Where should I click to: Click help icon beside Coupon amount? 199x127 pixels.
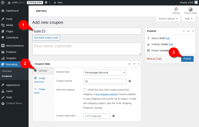point(130,81)
